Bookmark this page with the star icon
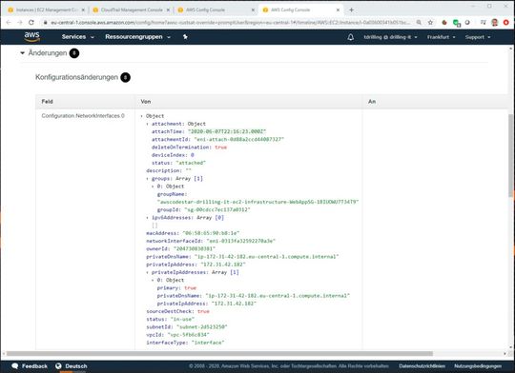515x373 pixels. 430,22
